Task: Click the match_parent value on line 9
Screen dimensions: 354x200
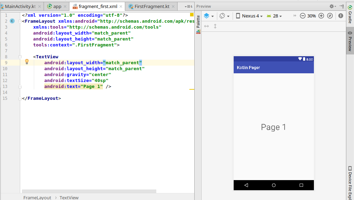Action: tap(122, 63)
